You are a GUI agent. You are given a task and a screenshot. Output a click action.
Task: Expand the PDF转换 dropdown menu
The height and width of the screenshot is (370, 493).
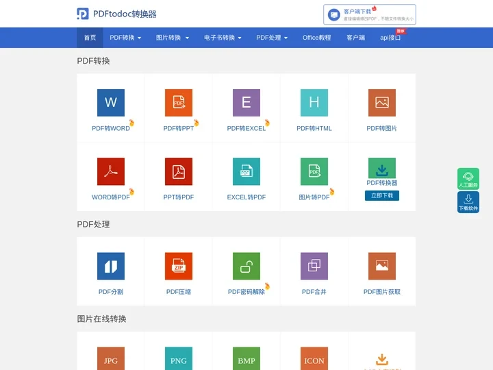[x=125, y=38]
